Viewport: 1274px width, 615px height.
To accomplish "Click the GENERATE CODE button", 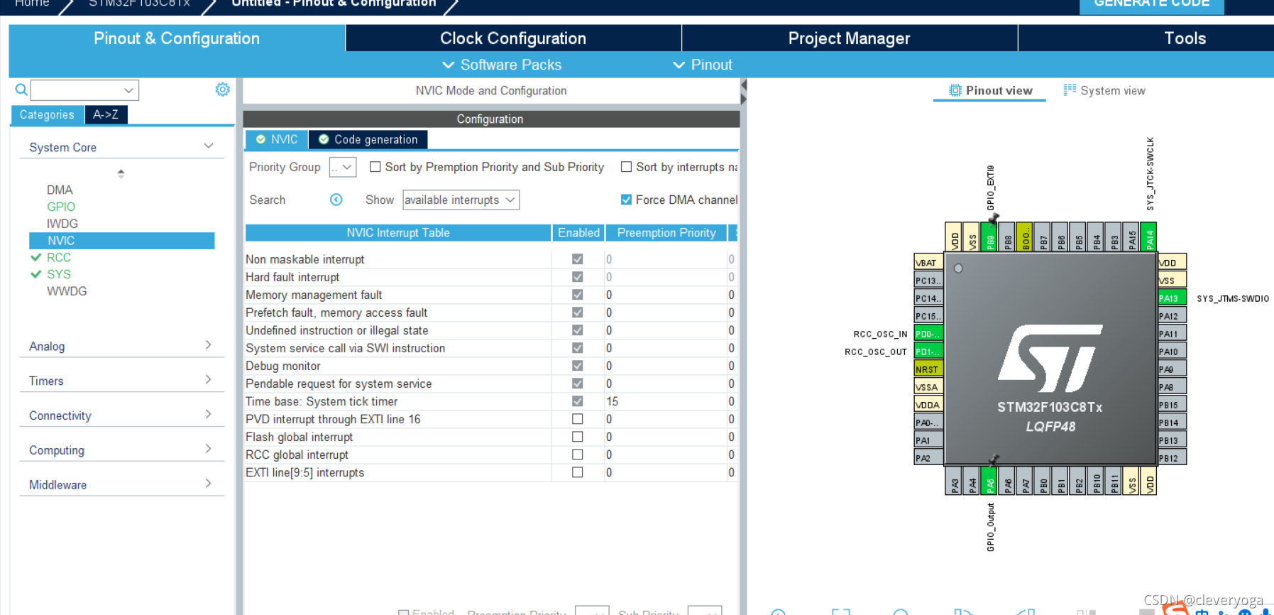I will pos(1151,4).
